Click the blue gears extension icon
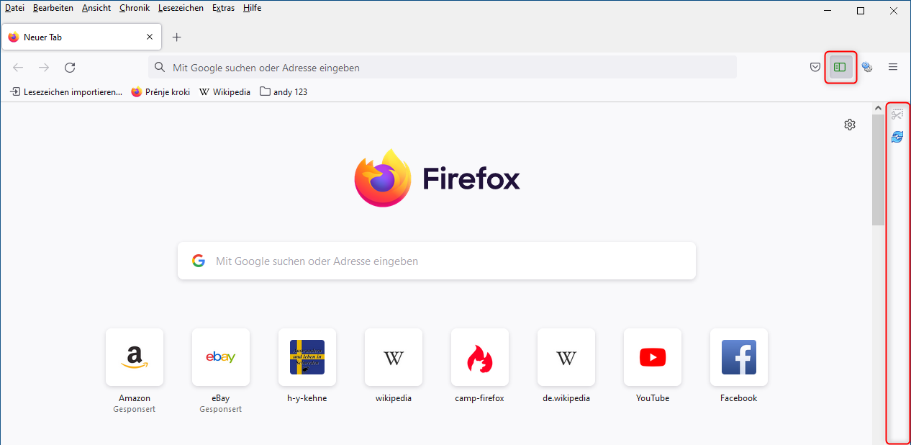This screenshot has width=911, height=445. point(867,67)
